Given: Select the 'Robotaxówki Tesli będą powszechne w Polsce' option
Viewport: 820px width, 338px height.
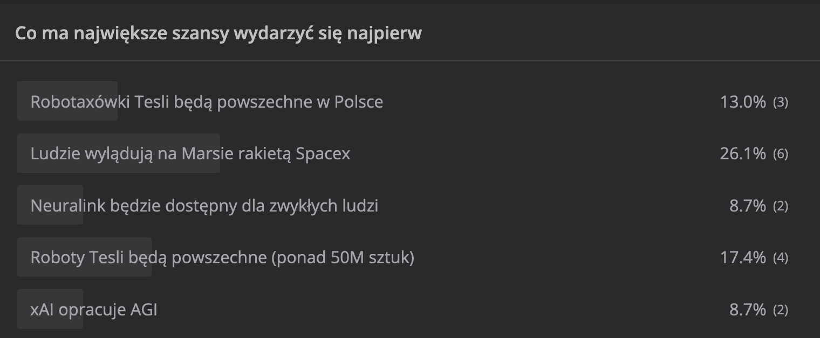Looking at the screenshot, I should pos(207,102).
